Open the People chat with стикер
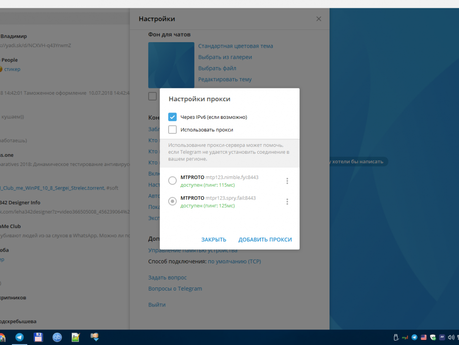 pos(65,64)
